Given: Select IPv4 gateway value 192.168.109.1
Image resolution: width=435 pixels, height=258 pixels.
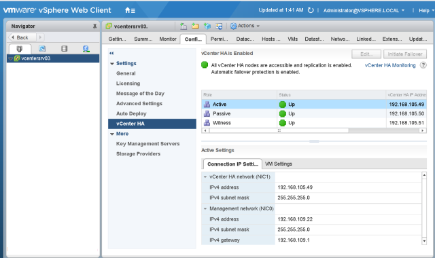Looking at the screenshot, I should click(294, 240).
